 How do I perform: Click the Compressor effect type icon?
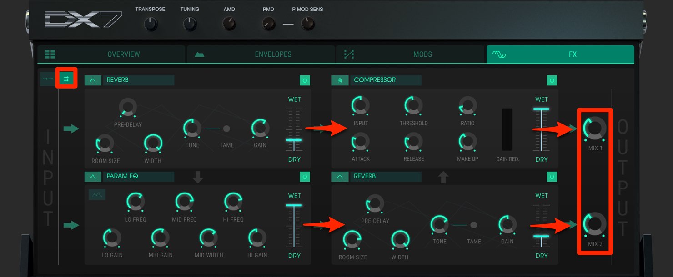[x=340, y=80]
